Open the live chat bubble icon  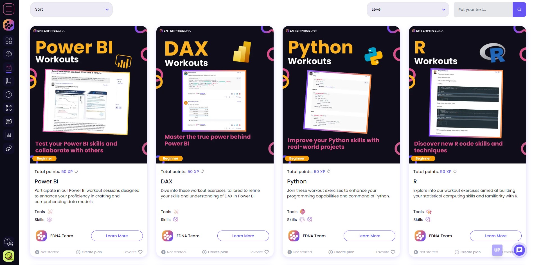click(519, 250)
